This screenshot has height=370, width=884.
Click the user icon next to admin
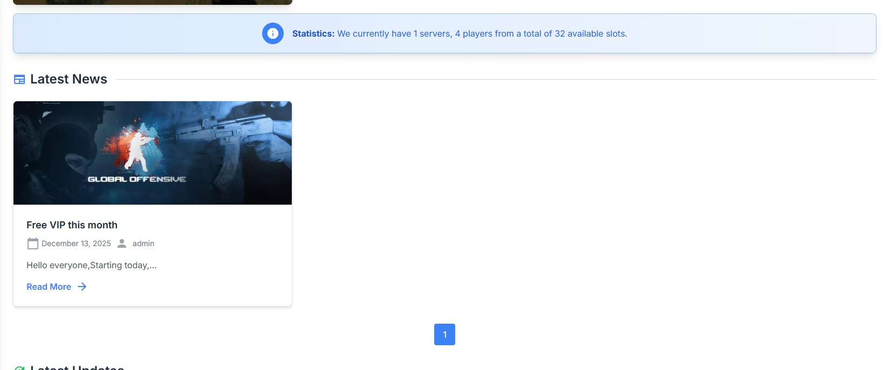click(x=122, y=243)
